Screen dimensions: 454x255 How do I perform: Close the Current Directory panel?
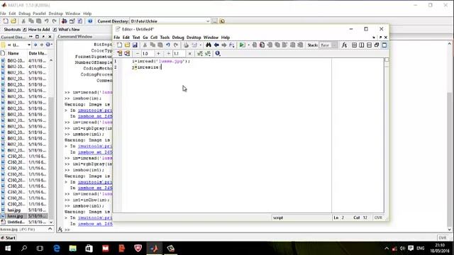coord(50,37)
